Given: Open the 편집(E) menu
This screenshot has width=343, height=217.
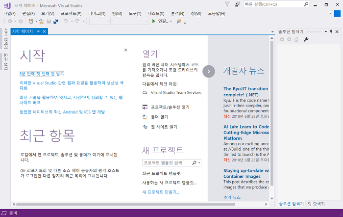Looking at the screenshot, I should [x=28, y=14].
